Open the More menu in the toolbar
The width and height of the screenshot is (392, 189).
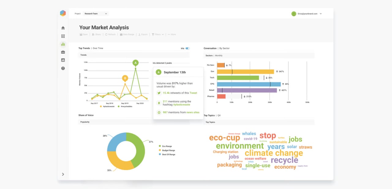pos(171,34)
